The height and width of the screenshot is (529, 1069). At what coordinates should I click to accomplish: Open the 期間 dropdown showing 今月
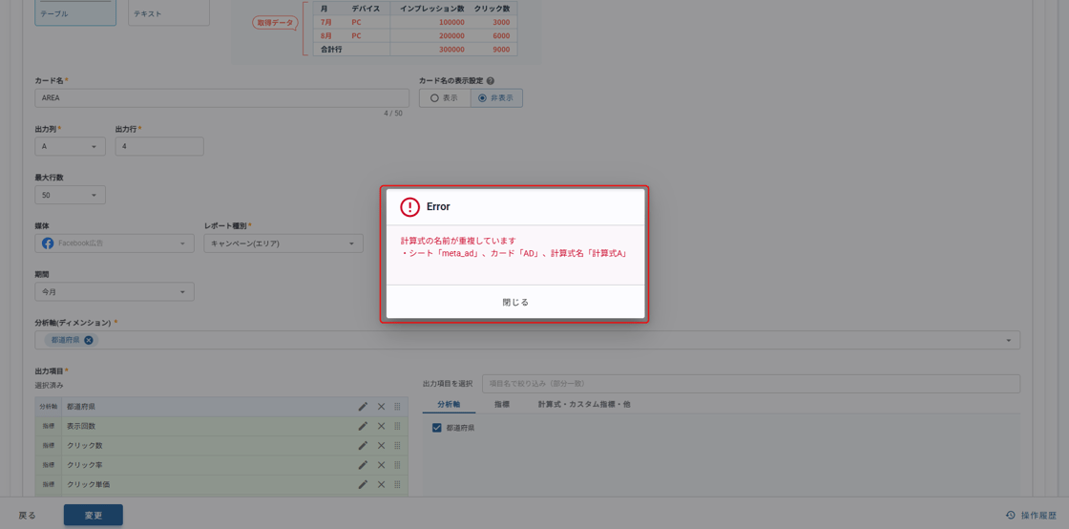[x=115, y=292]
